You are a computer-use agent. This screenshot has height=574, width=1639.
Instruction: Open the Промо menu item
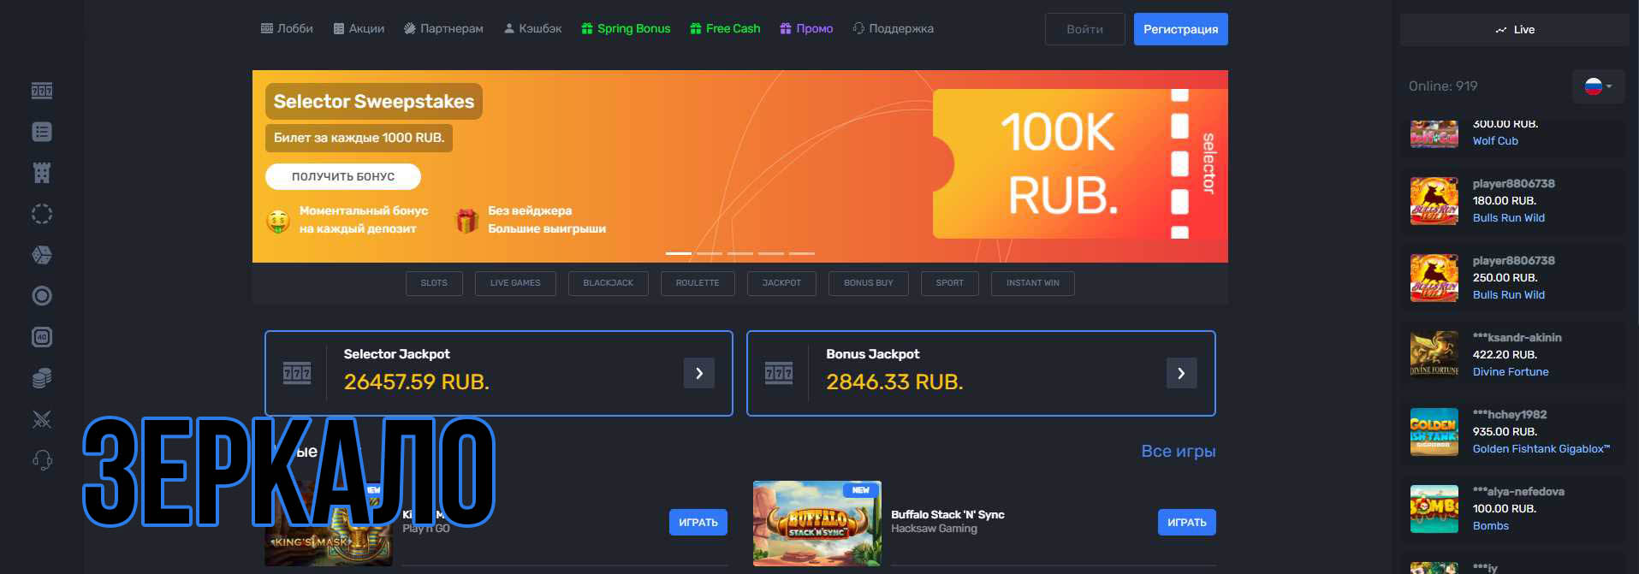point(806,28)
